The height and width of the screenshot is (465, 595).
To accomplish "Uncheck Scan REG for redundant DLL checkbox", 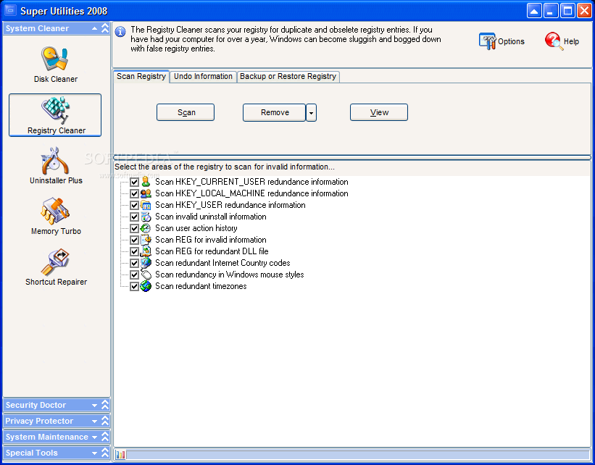I will click(x=134, y=251).
